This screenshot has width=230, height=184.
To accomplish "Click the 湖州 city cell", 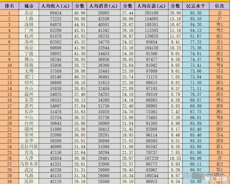I will pos(29,129).
